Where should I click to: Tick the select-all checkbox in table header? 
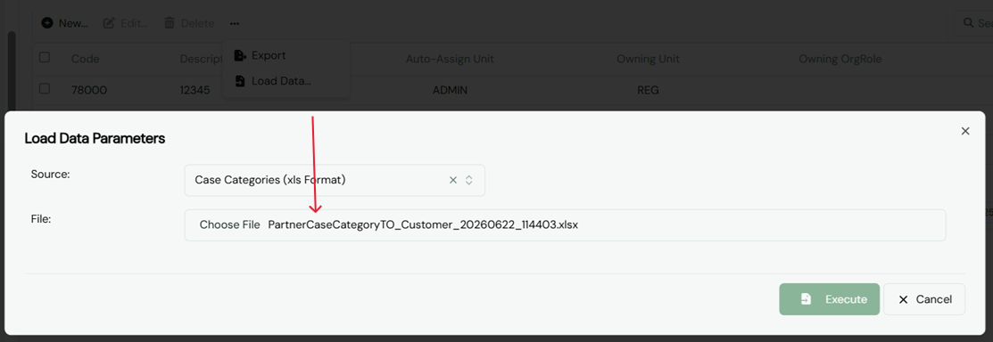[45, 58]
